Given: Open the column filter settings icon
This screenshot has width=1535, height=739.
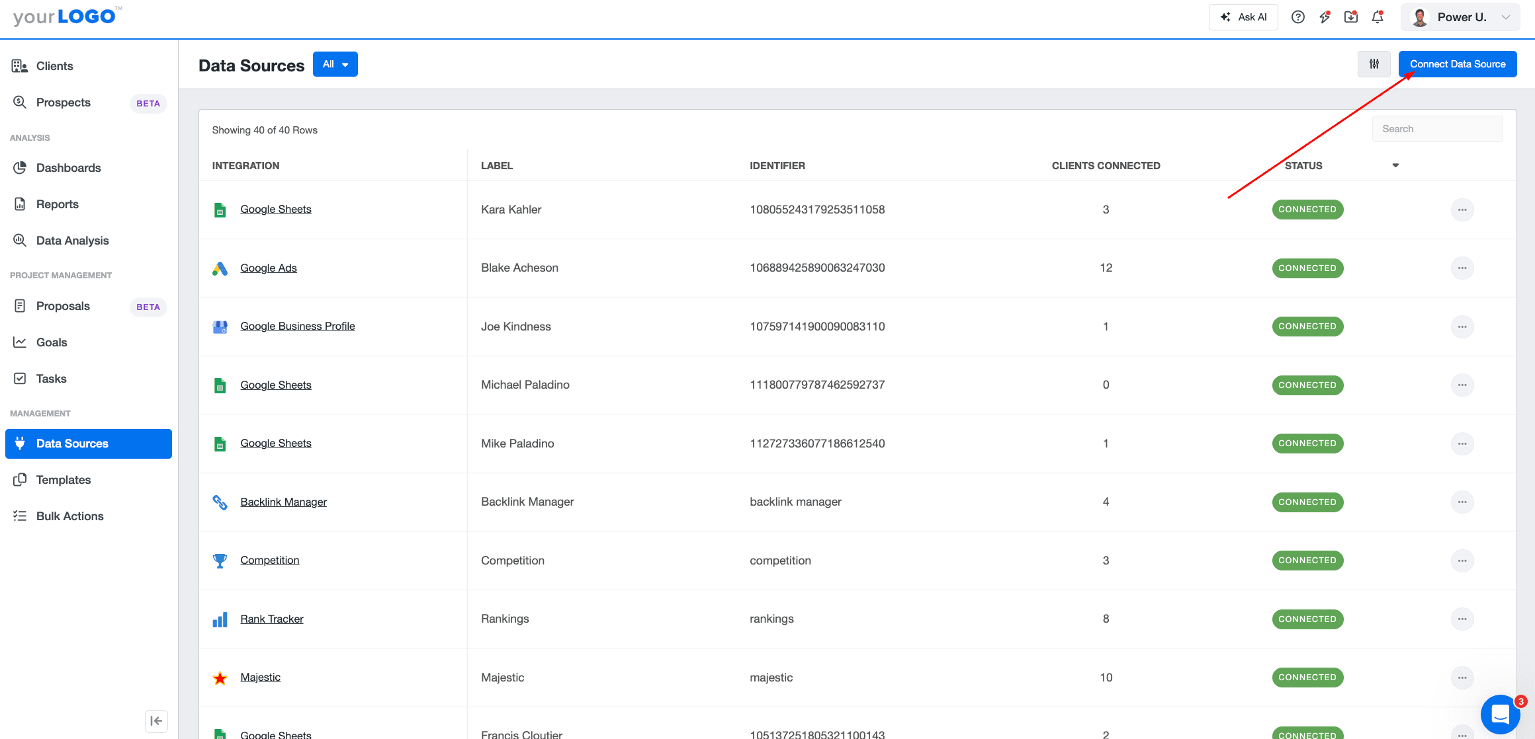Looking at the screenshot, I should click(1374, 63).
